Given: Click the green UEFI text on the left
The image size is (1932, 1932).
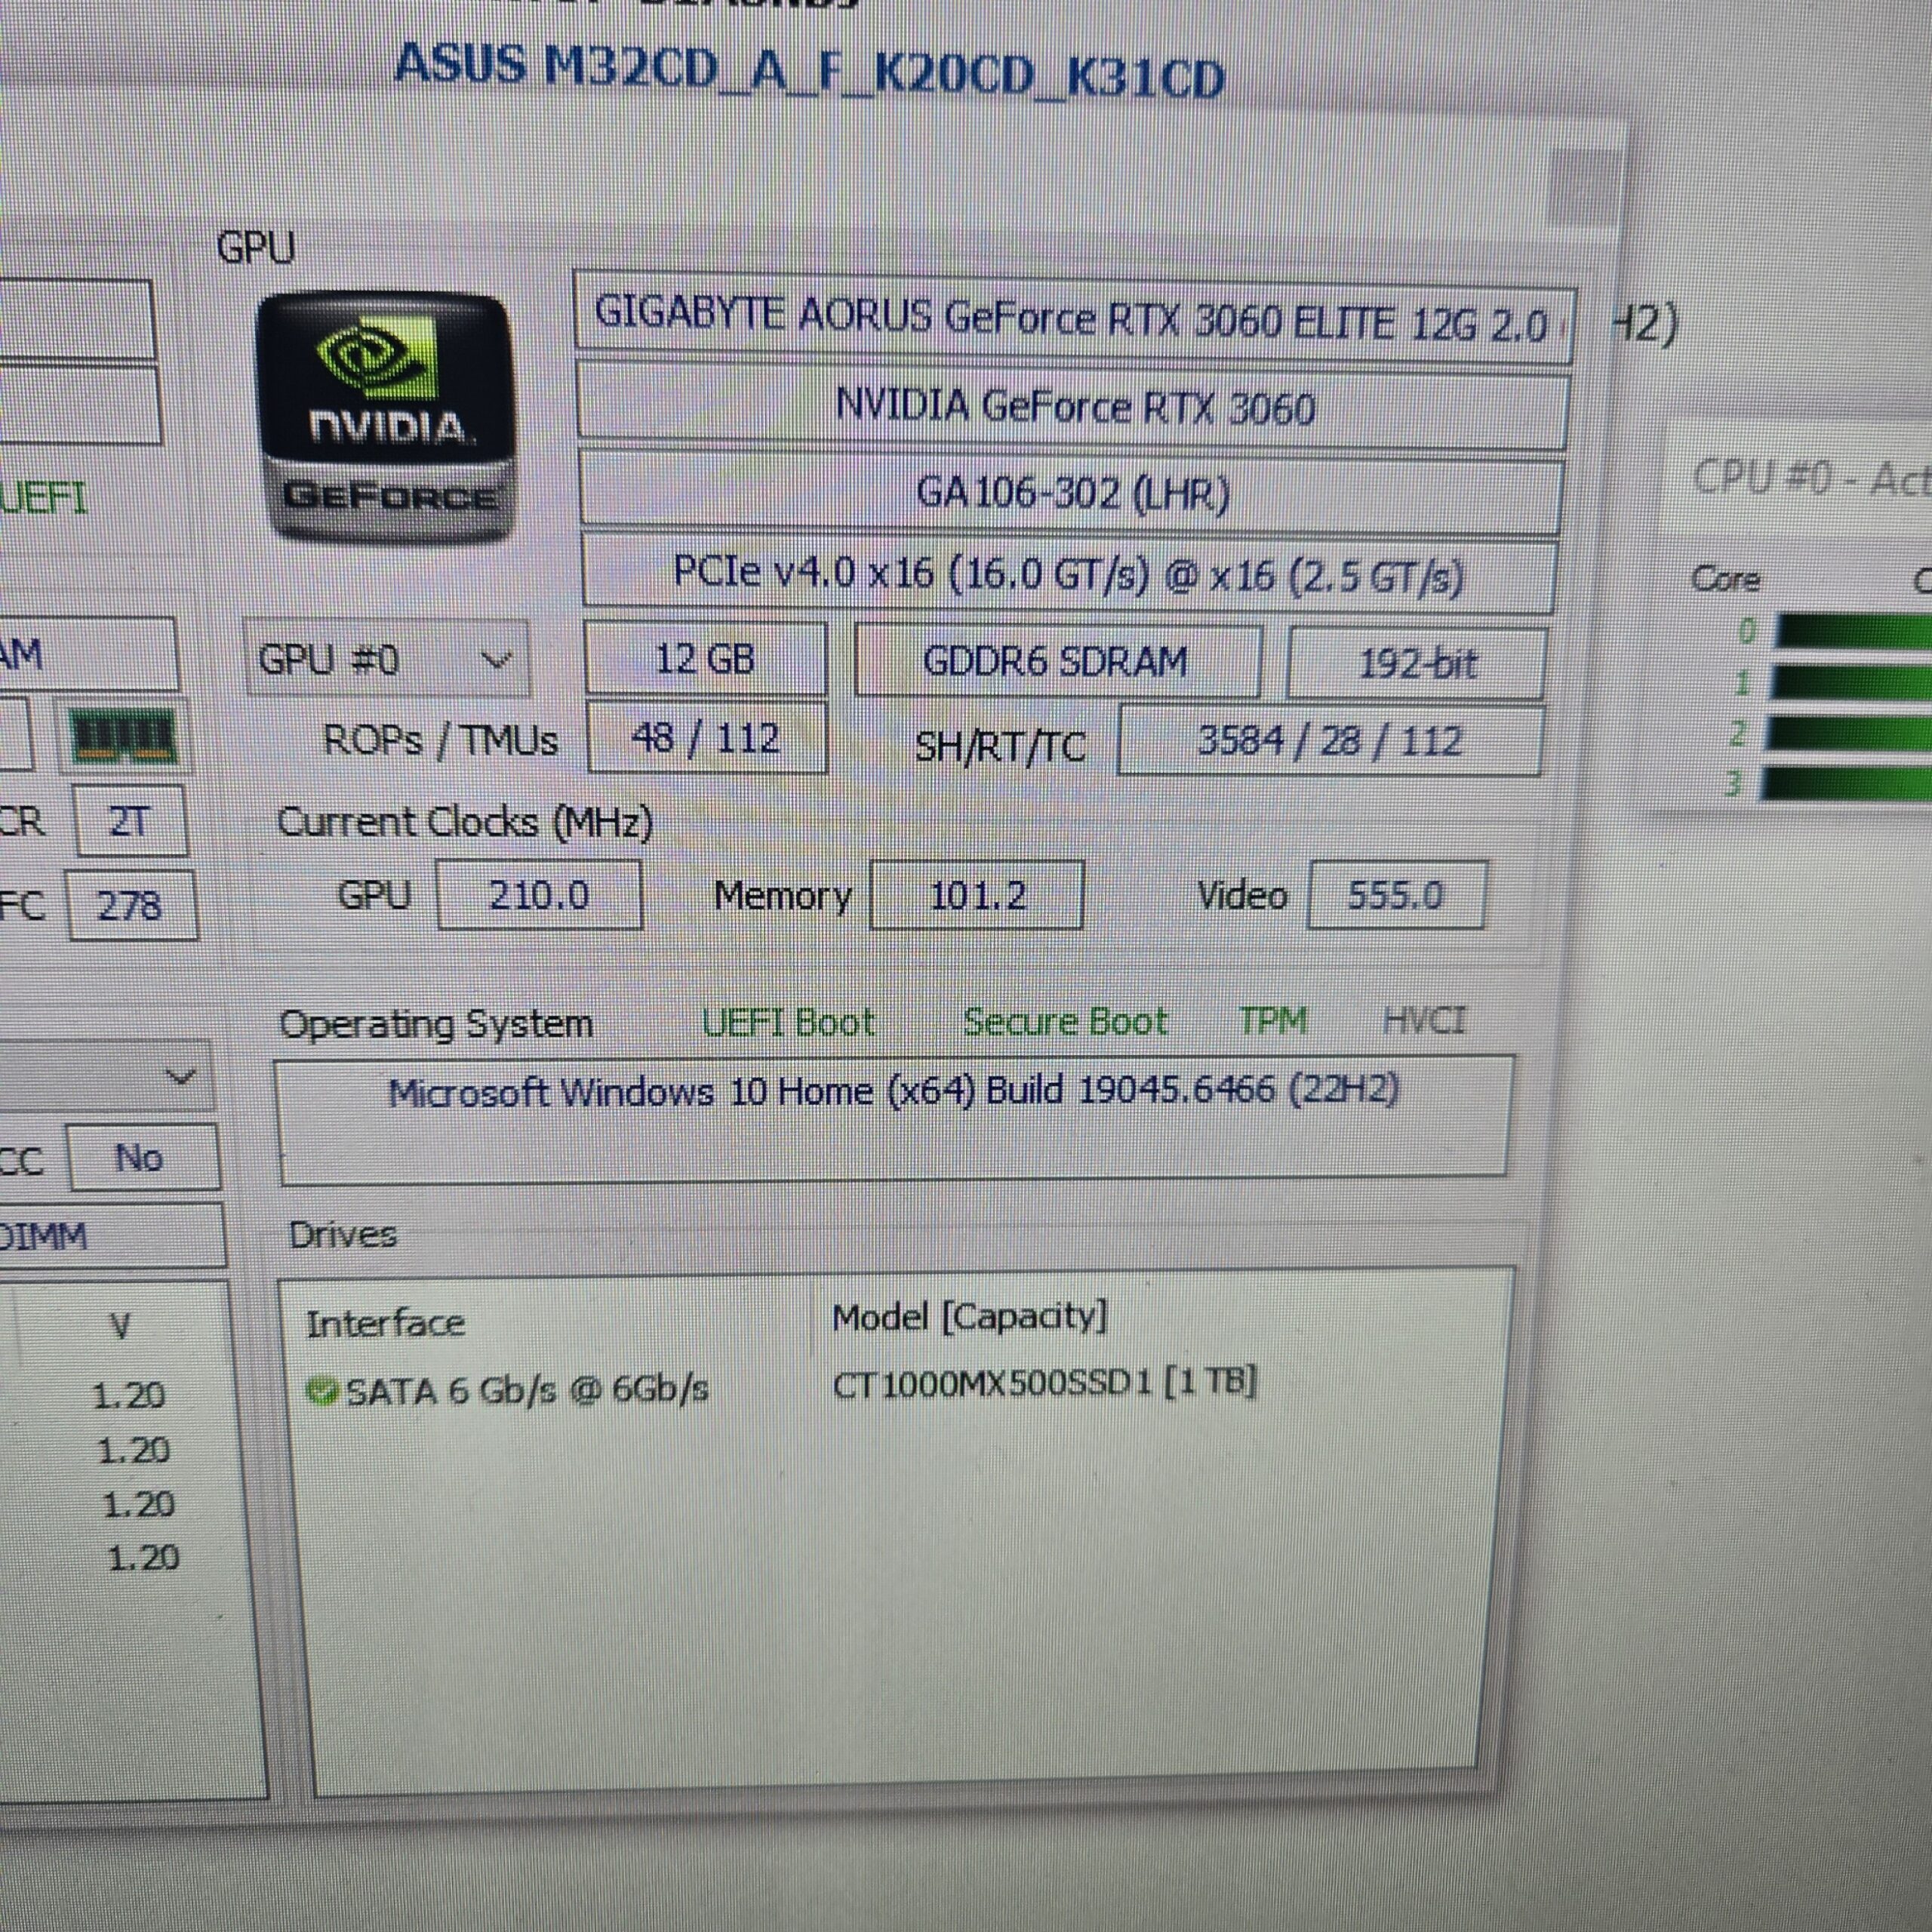Looking at the screenshot, I should tap(42, 497).
